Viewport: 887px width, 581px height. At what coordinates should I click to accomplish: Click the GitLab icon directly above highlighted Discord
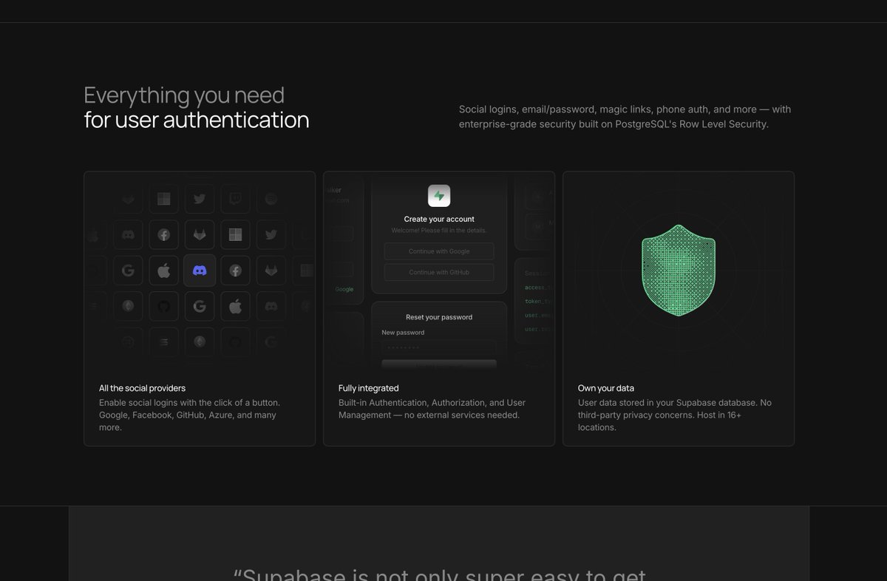coord(200,234)
